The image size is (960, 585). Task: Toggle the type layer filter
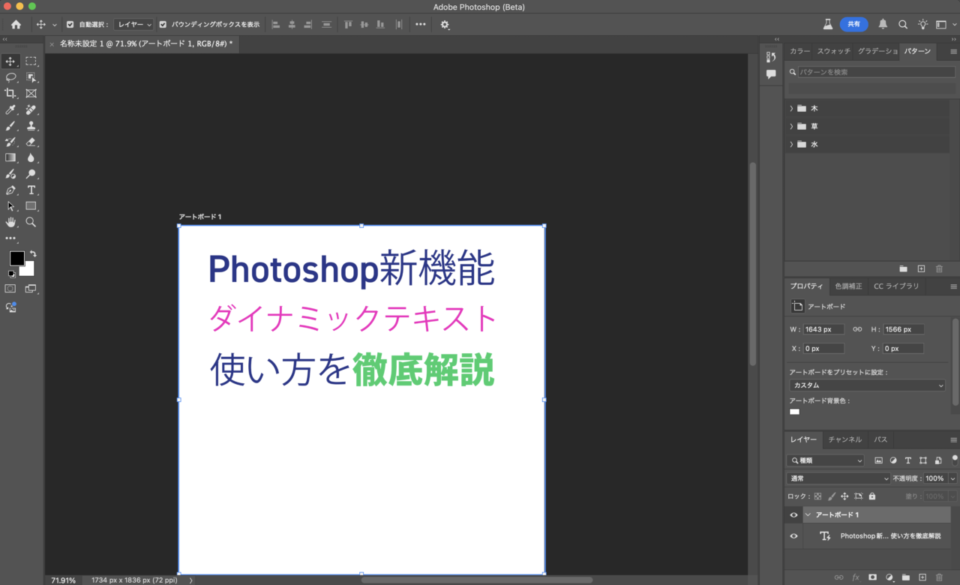coord(908,460)
